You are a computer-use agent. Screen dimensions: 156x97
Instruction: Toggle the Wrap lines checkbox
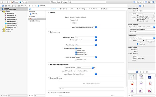(137, 44)
